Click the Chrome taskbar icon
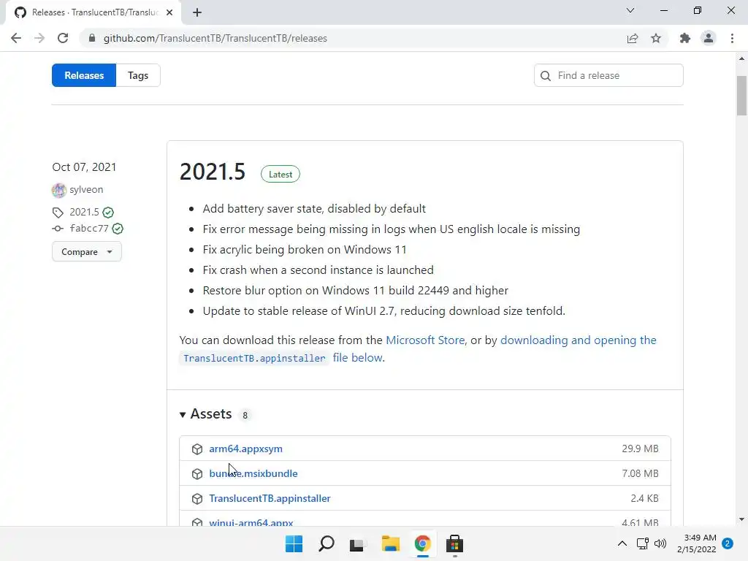Image resolution: width=748 pixels, height=561 pixels. coord(423,543)
